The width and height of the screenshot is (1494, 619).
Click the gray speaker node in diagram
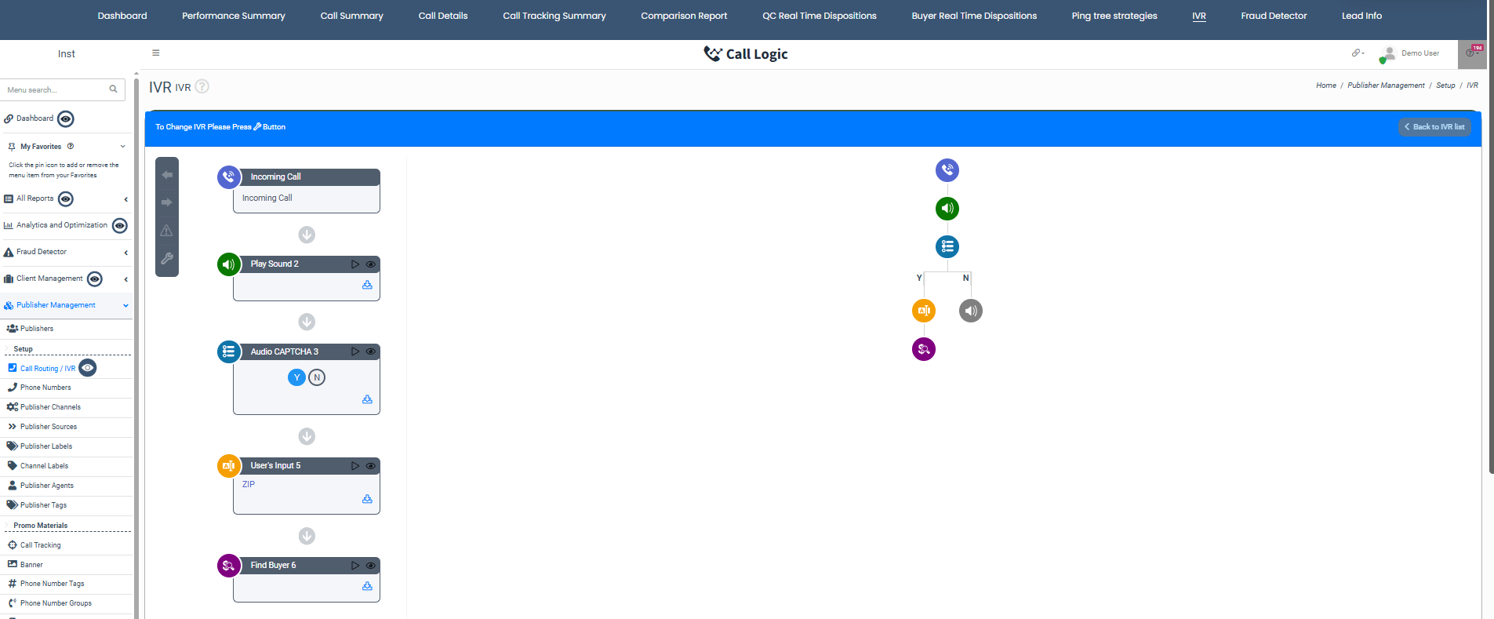click(x=971, y=311)
